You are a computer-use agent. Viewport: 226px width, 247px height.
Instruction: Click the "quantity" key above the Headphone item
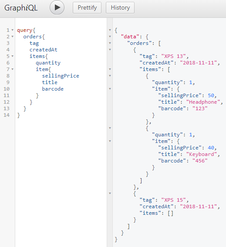click(167, 82)
